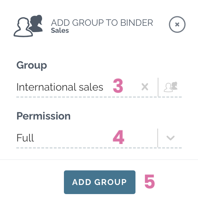Click the dashed underline below the Full permission

99,148
